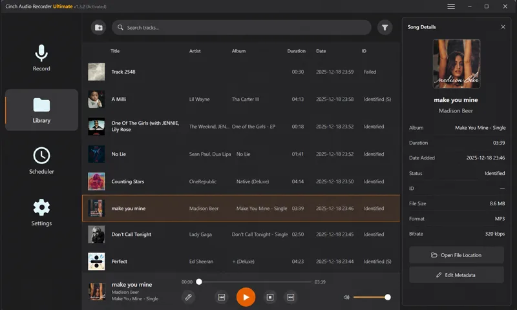Select the Don't Call Tonight track

[x=241, y=234]
